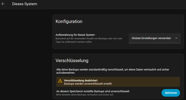Click 'Backups werden unverschlüsselt erstellt.' alert text
Screen dimensions: 186x100
(88, 84)
